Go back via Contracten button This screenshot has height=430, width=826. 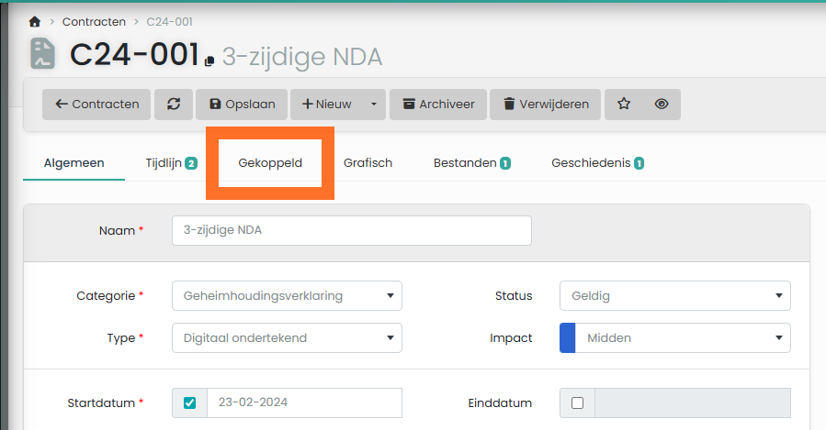[96, 105]
